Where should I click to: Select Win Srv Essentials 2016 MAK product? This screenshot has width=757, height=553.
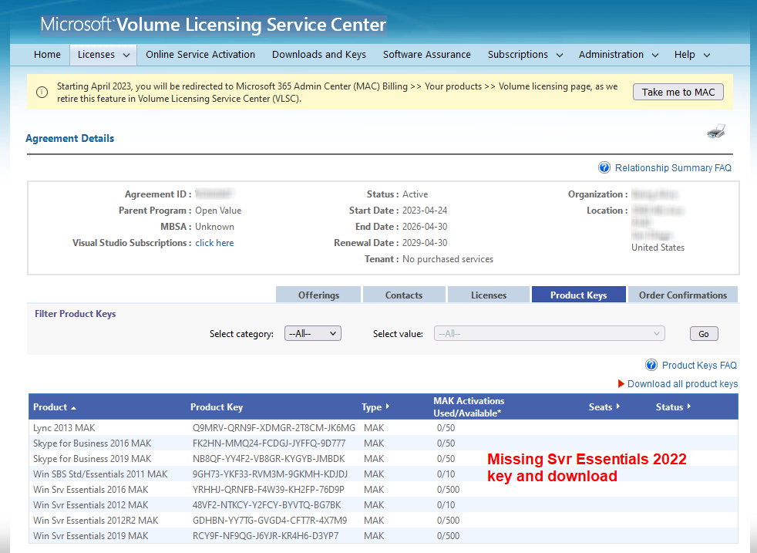[x=91, y=490]
